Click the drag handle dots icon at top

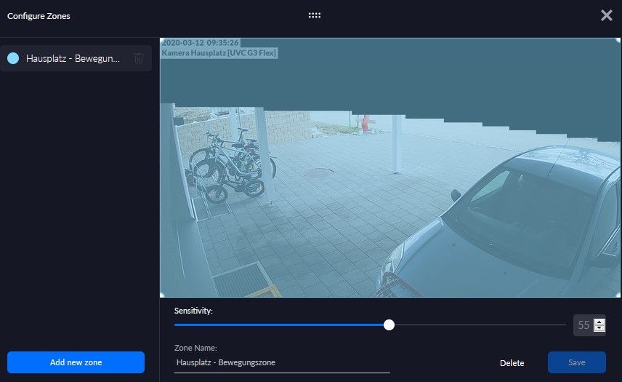tap(315, 15)
